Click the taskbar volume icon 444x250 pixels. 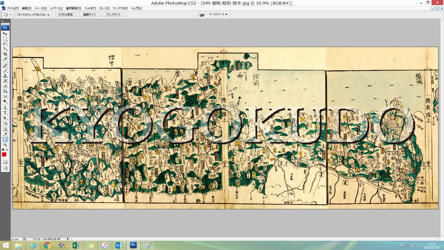point(413,246)
